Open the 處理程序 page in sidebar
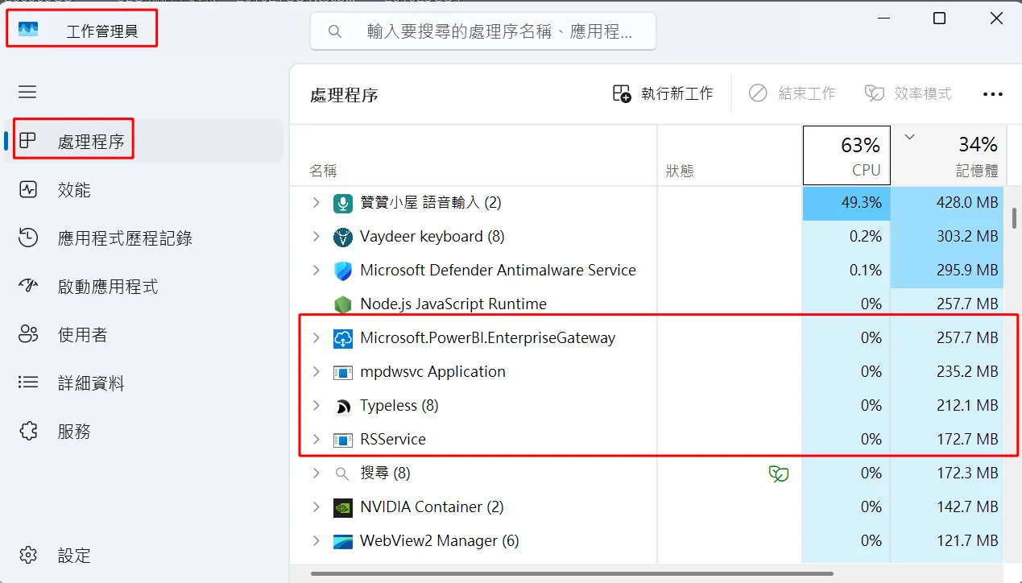Screen dimensions: 1022x583 pos(144,142)
